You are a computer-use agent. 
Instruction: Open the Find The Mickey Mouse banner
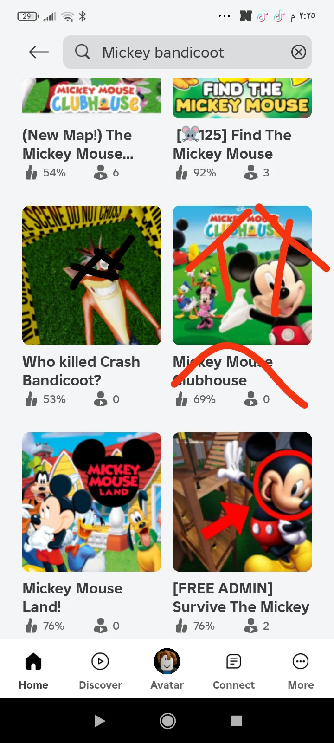[x=242, y=98]
